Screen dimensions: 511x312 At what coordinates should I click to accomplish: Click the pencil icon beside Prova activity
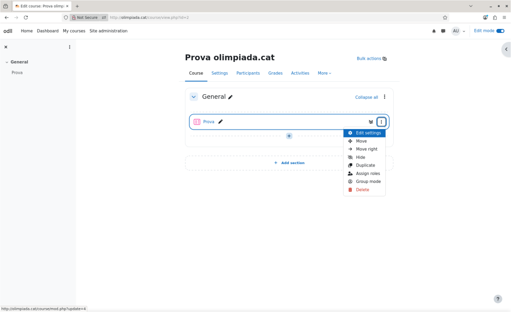[221, 122]
